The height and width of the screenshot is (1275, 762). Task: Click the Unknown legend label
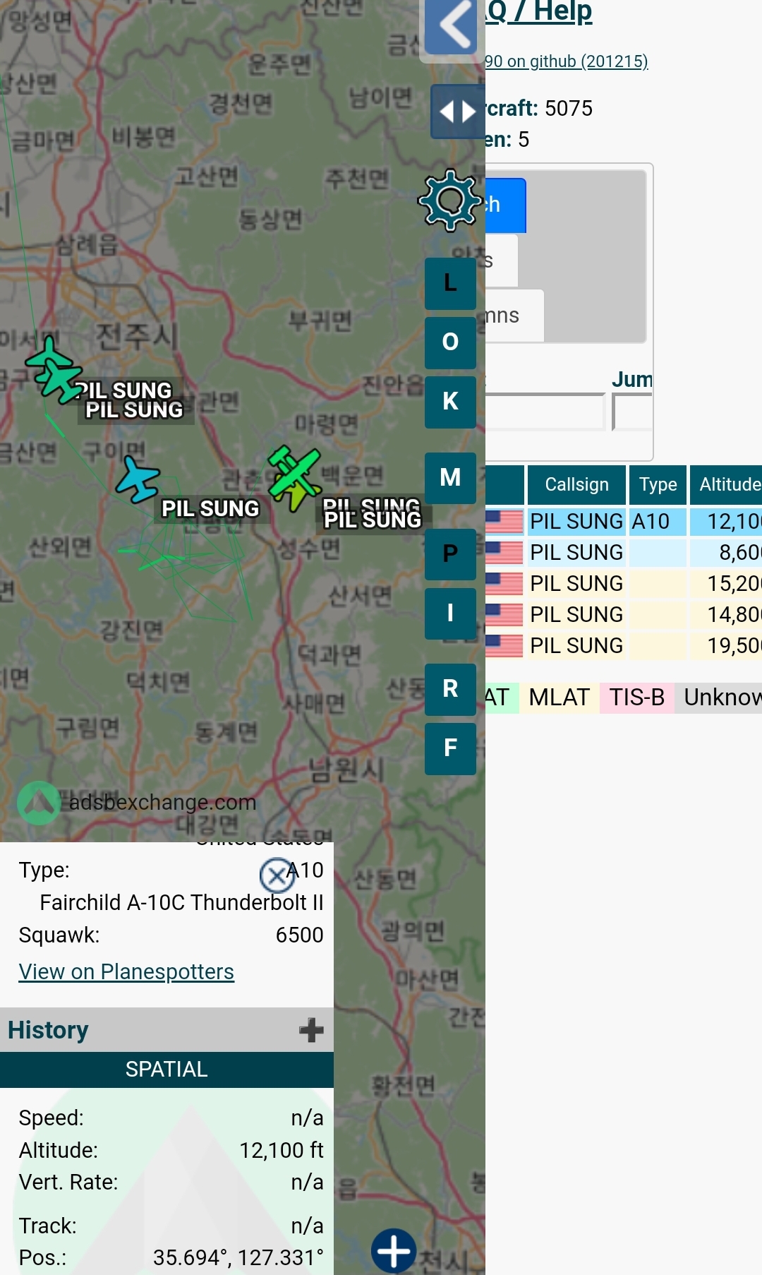[720, 698]
